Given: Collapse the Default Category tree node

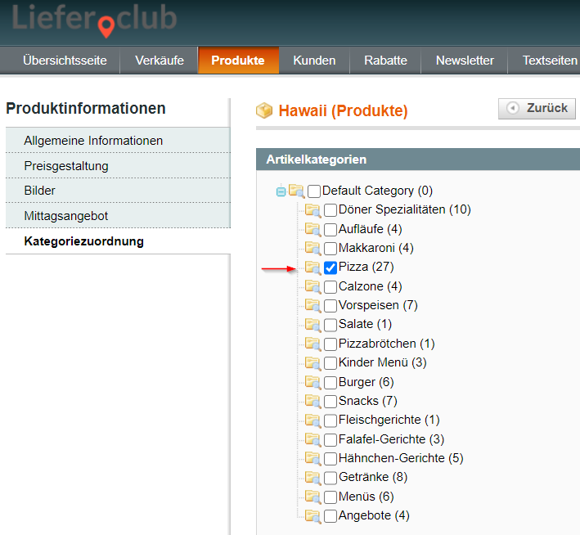Looking at the screenshot, I should (281, 191).
